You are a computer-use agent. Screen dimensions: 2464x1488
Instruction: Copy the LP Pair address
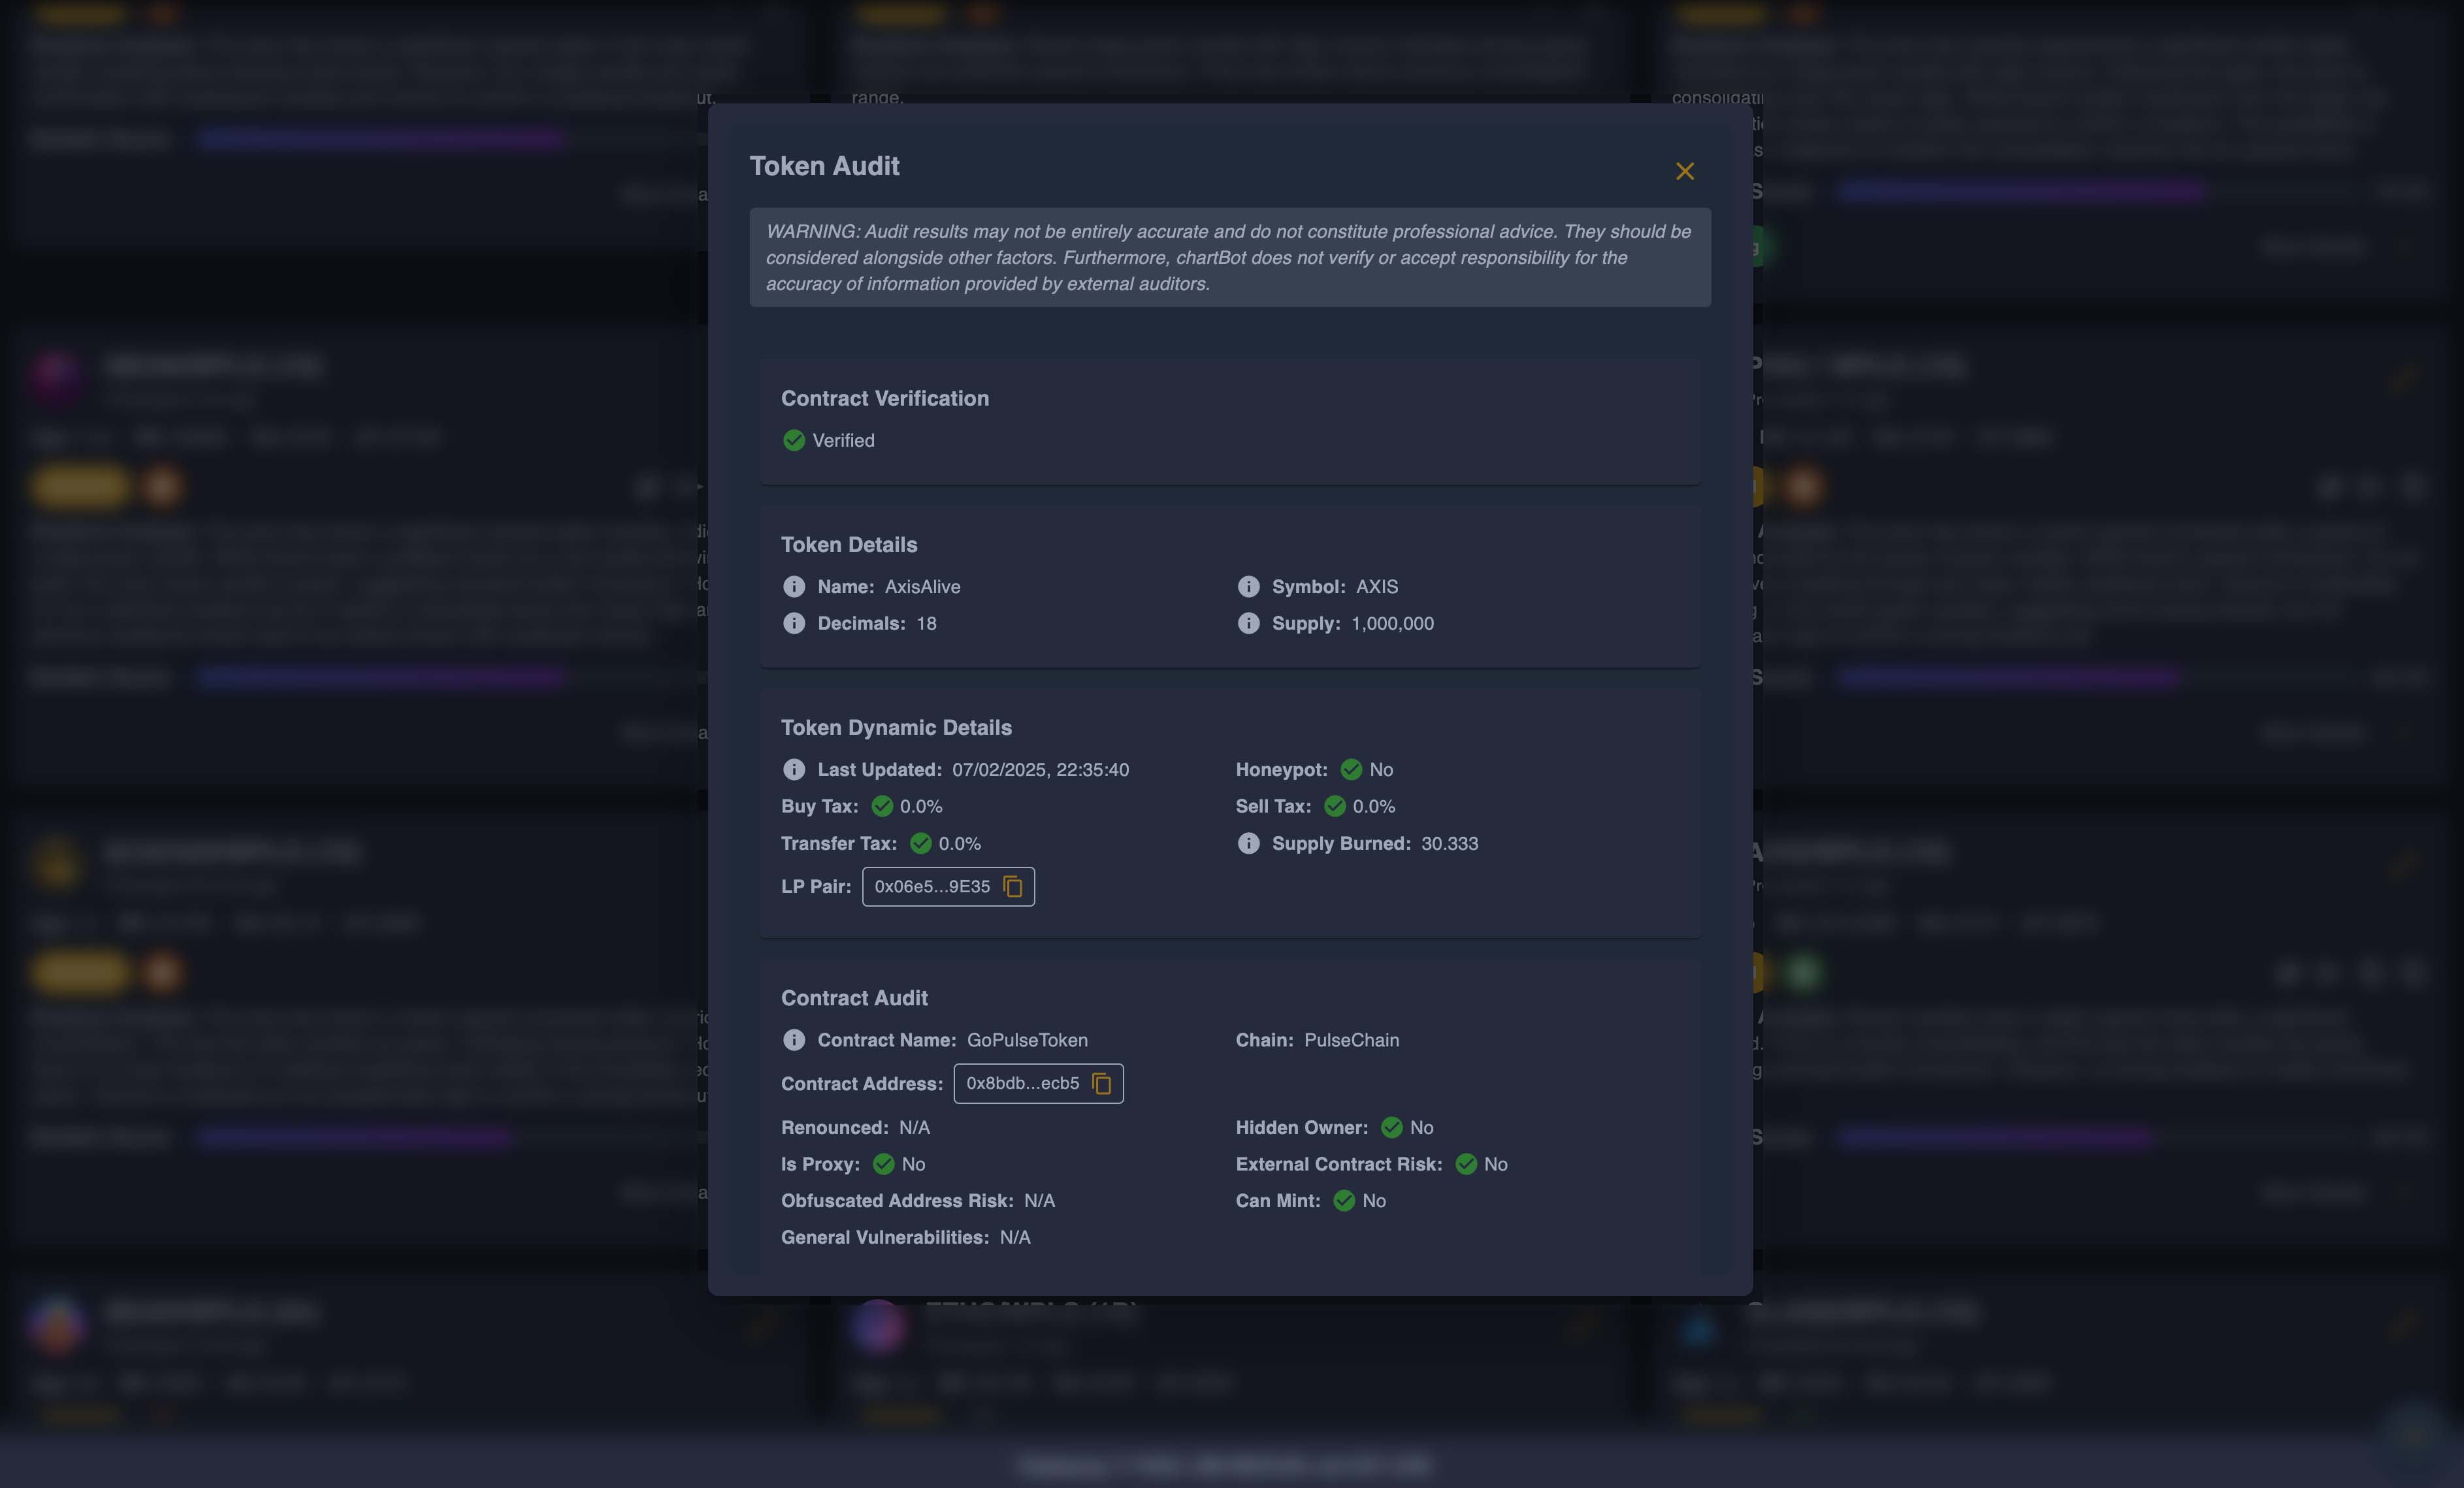(1013, 886)
